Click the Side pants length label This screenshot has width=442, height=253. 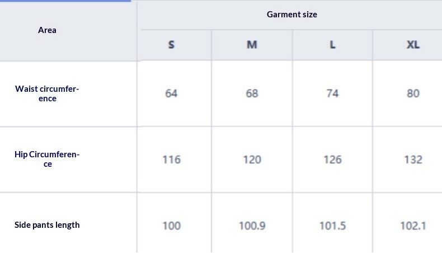pyautogui.click(x=47, y=225)
